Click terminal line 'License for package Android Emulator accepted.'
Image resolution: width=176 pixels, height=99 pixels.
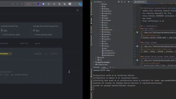[114, 86]
